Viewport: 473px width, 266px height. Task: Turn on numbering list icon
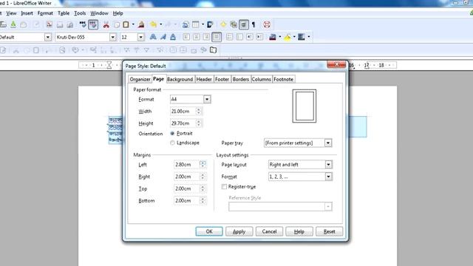[x=229, y=37]
